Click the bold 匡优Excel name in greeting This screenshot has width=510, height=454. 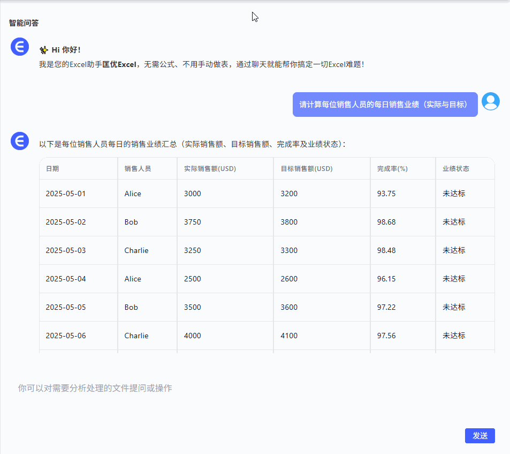(119, 64)
